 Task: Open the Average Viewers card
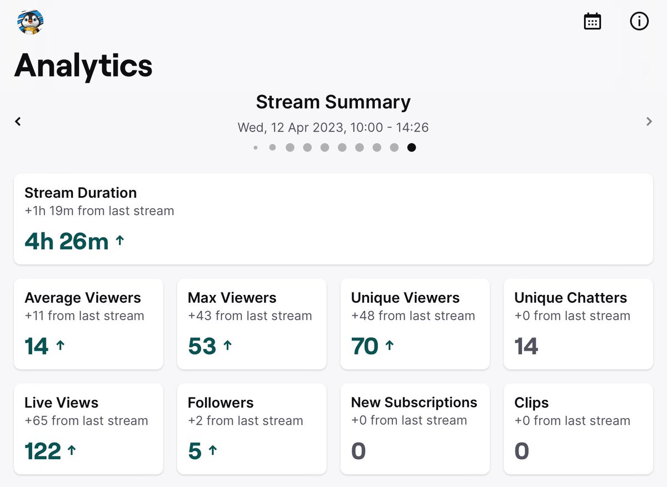[88, 324]
